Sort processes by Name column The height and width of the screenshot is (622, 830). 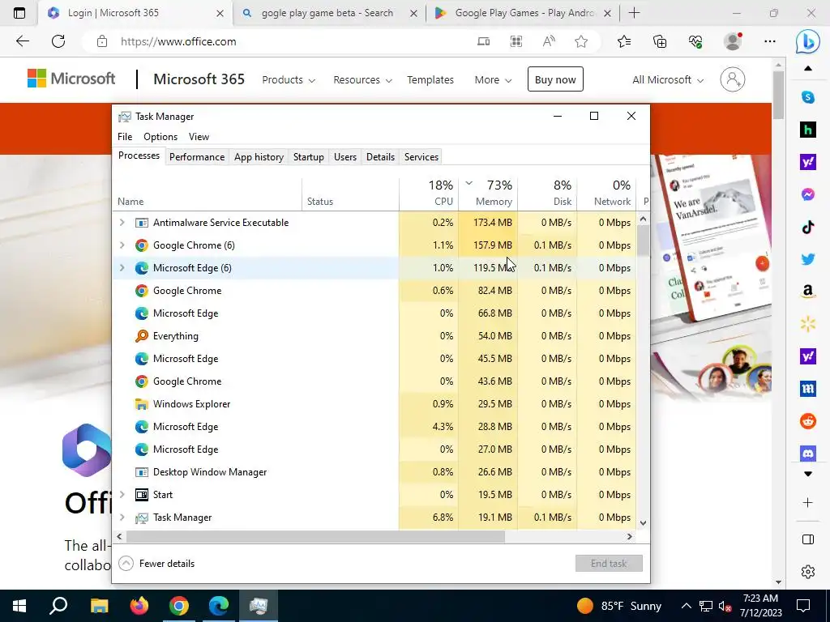tap(207, 193)
